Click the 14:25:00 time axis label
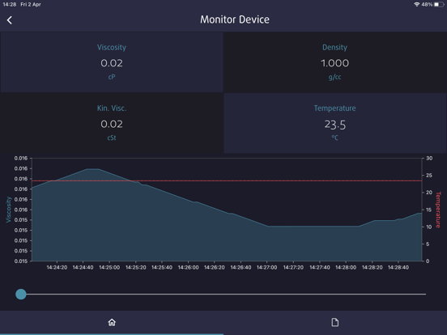This screenshot has height=335, width=447. point(109,268)
